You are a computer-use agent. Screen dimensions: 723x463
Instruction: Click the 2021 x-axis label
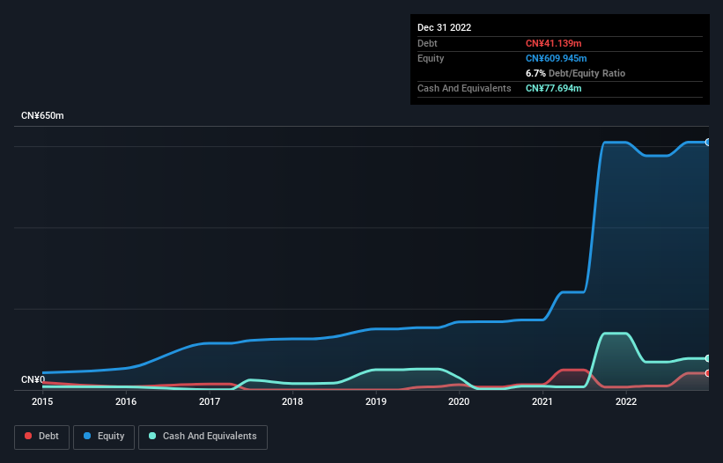click(x=542, y=401)
